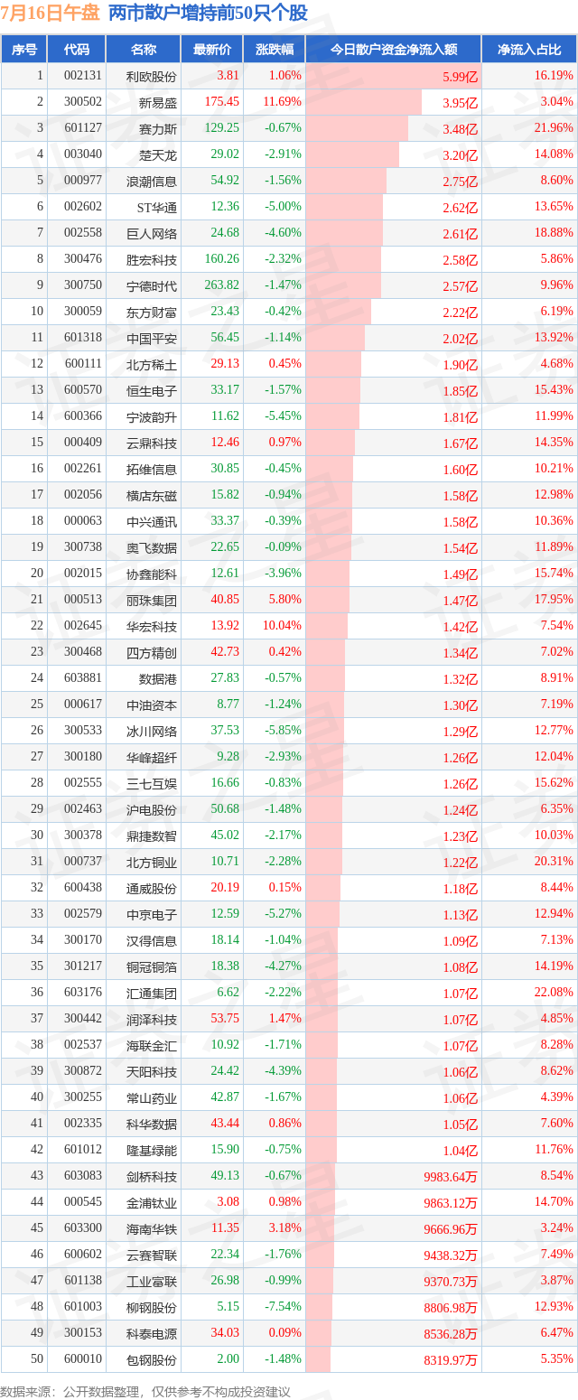Click inflow ratio 22.08%
Screen dimensions: 578x1400
[x=554, y=993]
